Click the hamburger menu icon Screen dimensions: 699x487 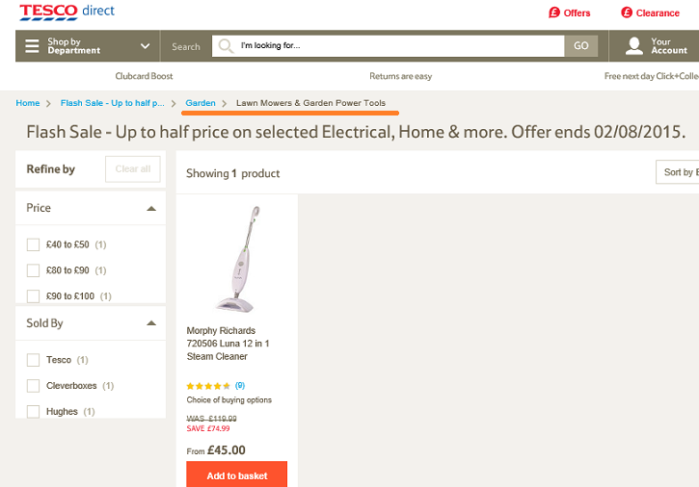[32, 46]
